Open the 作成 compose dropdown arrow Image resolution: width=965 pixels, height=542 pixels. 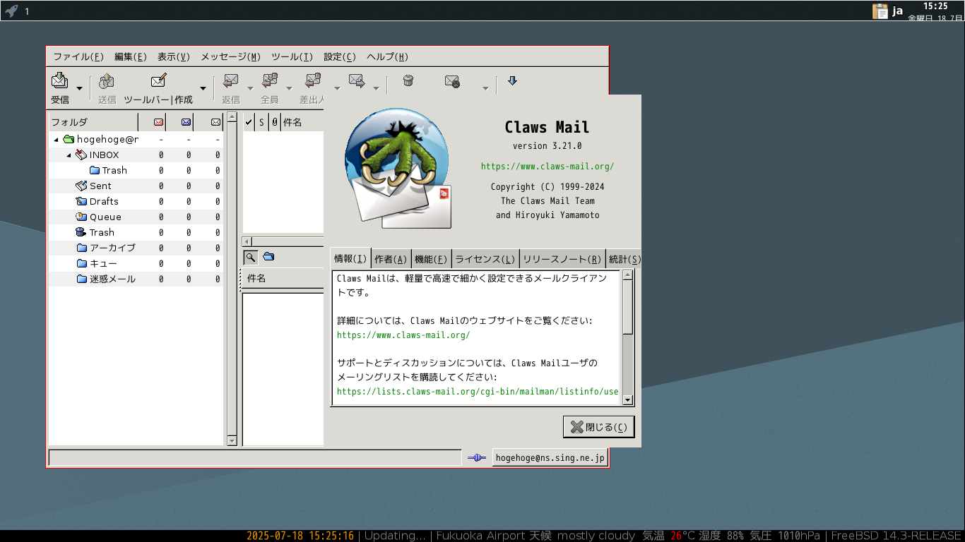203,88
